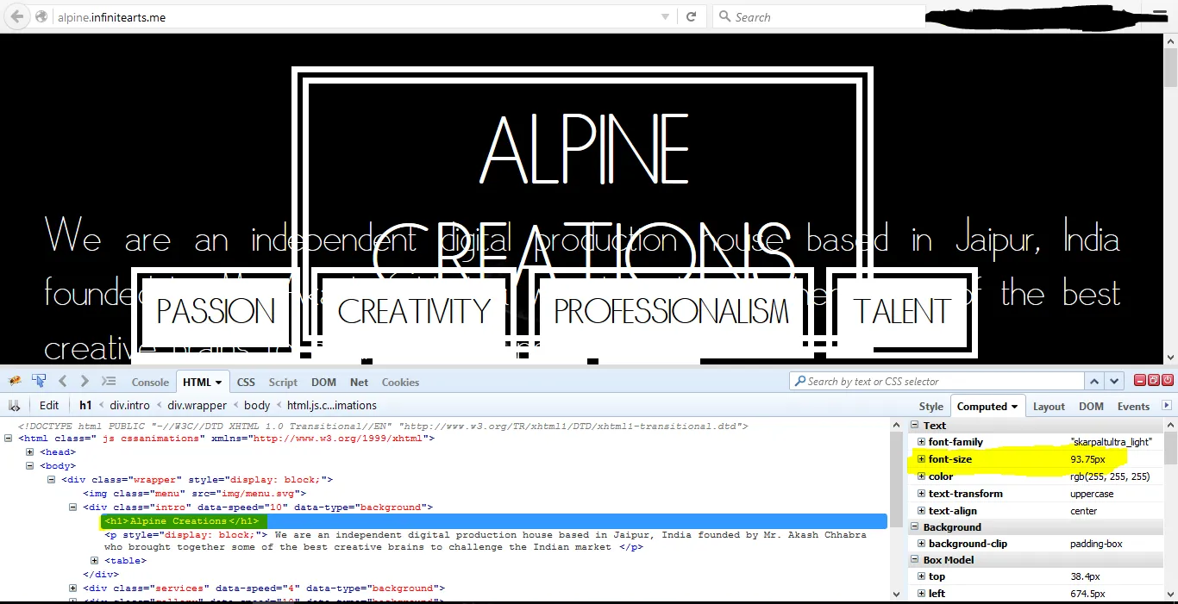Image resolution: width=1178 pixels, height=604 pixels.
Task: Switch to the CSS tab
Action: click(x=246, y=382)
